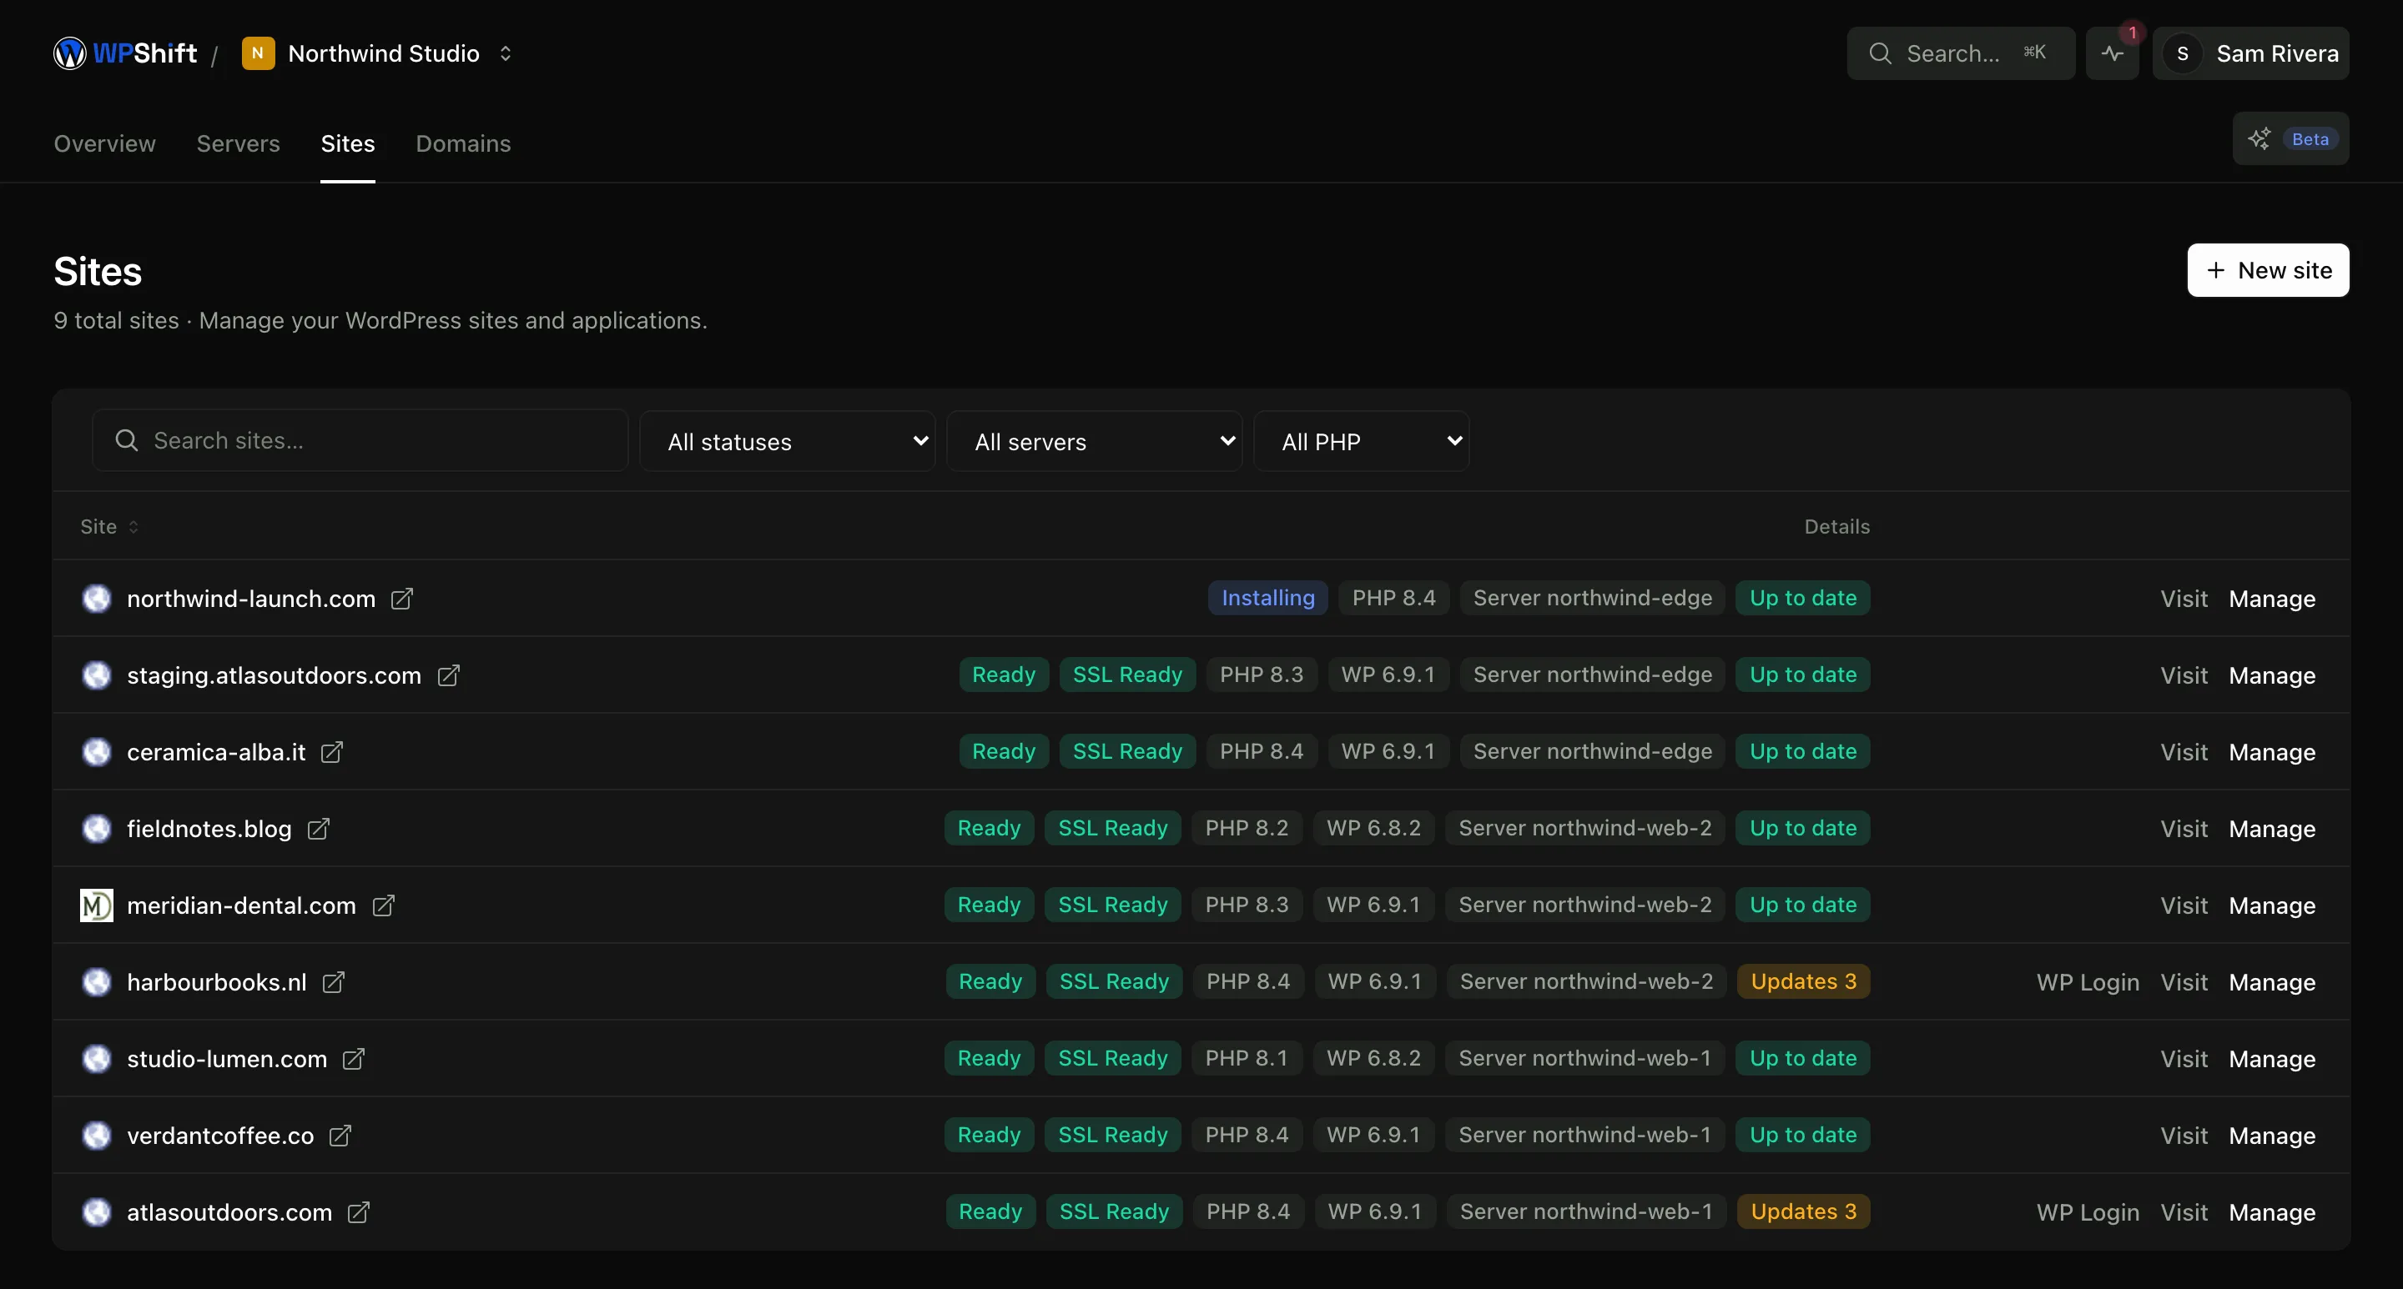Click the staging.atlasoutdoors.com globe favicon
This screenshot has height=1289, width=2403.
96,675
